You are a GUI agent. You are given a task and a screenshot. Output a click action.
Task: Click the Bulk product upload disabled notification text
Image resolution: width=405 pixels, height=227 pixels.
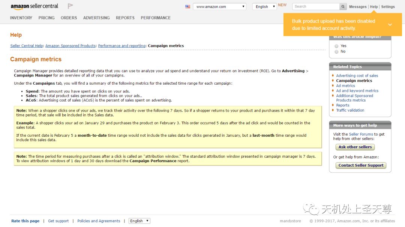pyautogui.click(x=333, y=25)
